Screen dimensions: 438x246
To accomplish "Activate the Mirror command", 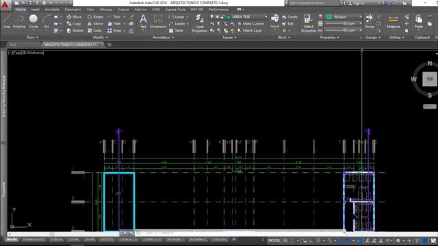I will click(x=95, y=24).
